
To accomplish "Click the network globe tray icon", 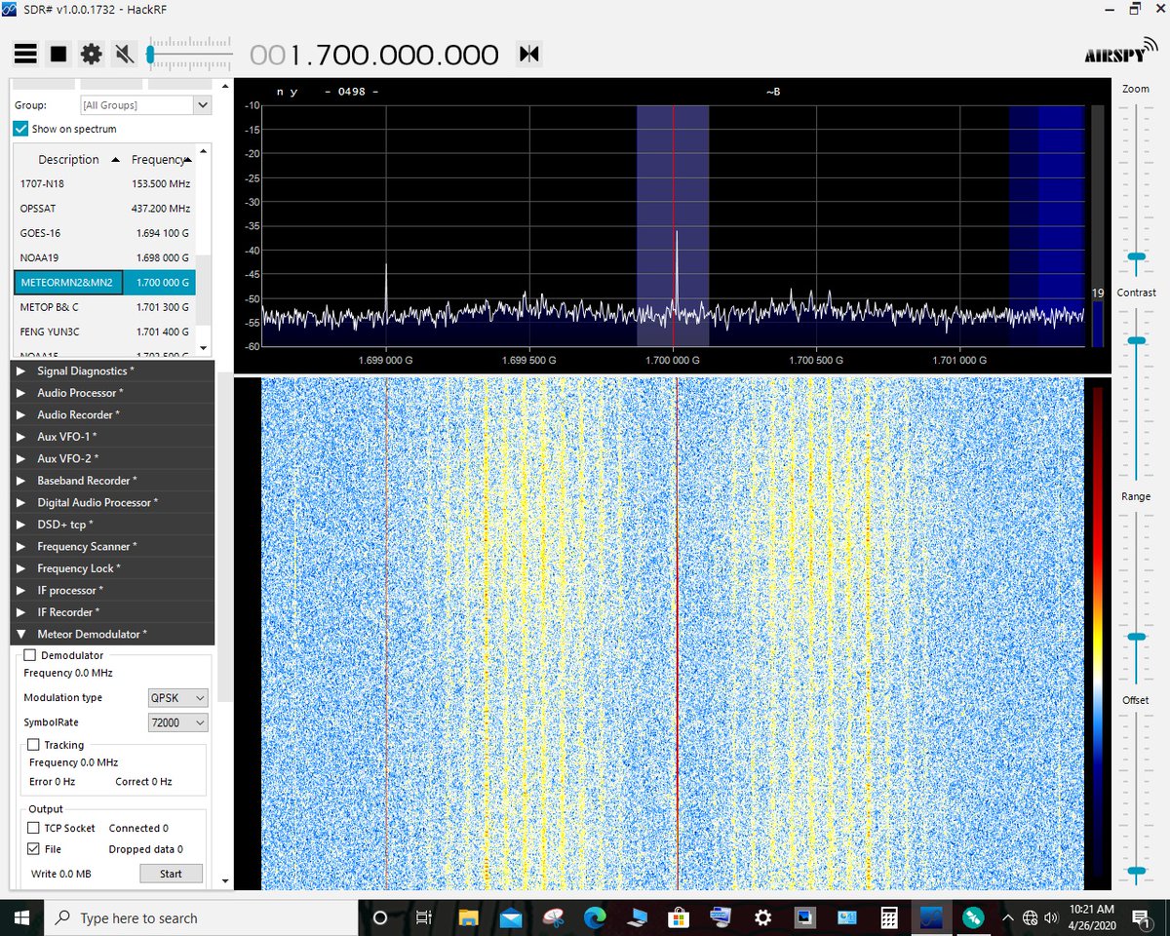I will click(x=1031, y=917).
